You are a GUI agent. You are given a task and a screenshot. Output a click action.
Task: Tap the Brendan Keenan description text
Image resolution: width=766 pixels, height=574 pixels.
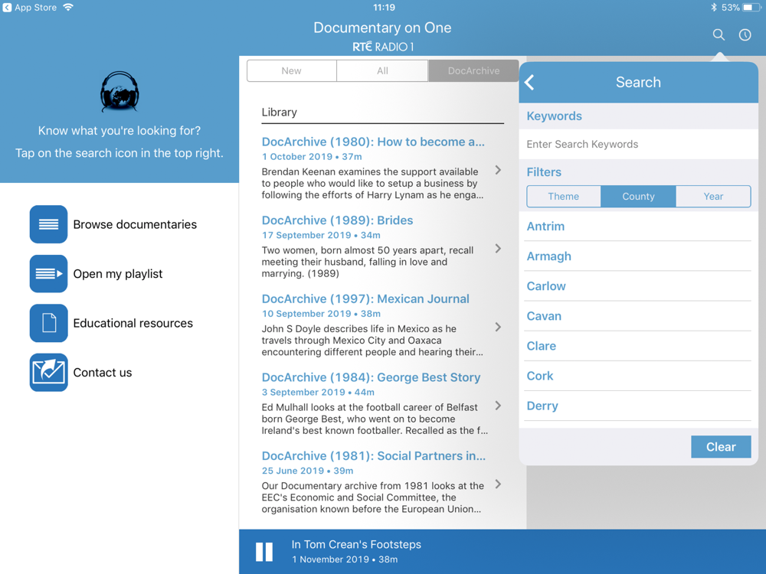(373, 184)
